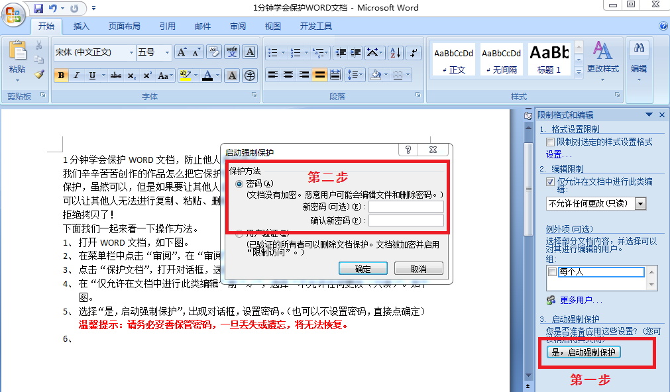This screenshot has height=392, width=670.
Task: Open the font size dropdown 五号
Action: click(167, 52)
